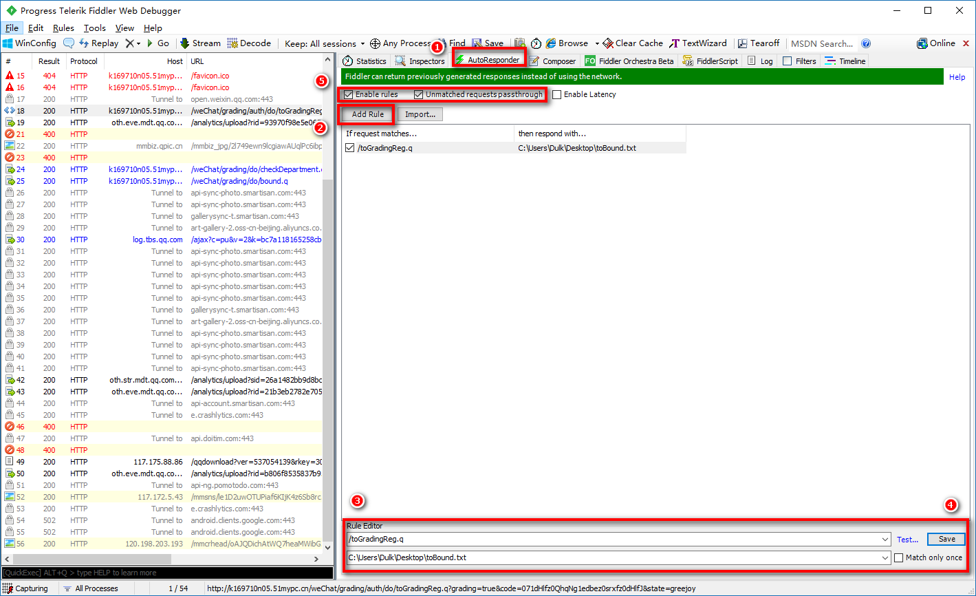Click the Test... link

(907, 540)
